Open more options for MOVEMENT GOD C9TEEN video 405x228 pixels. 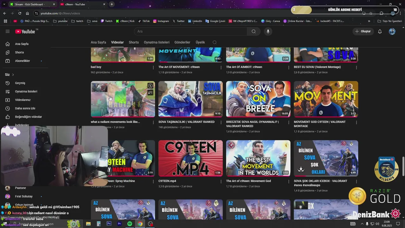[356, 122]
